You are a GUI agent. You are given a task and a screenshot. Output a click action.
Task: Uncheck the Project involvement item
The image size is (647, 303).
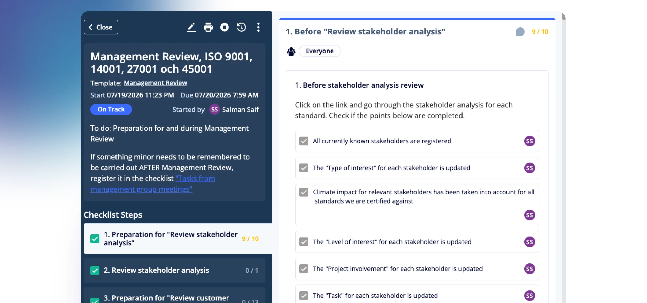click(304, 269)
